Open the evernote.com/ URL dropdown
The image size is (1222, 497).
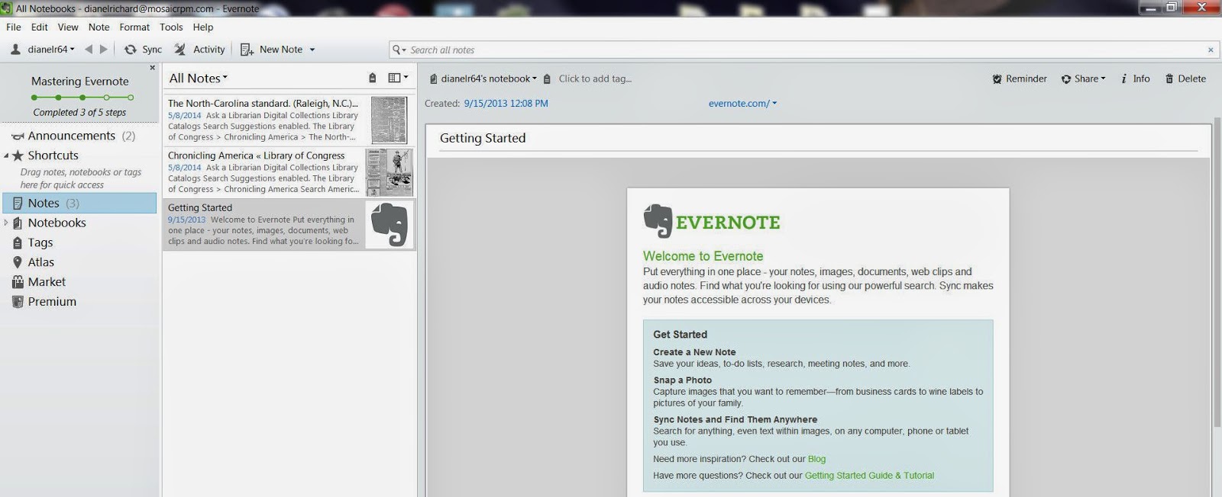click(x=774, y=104)
